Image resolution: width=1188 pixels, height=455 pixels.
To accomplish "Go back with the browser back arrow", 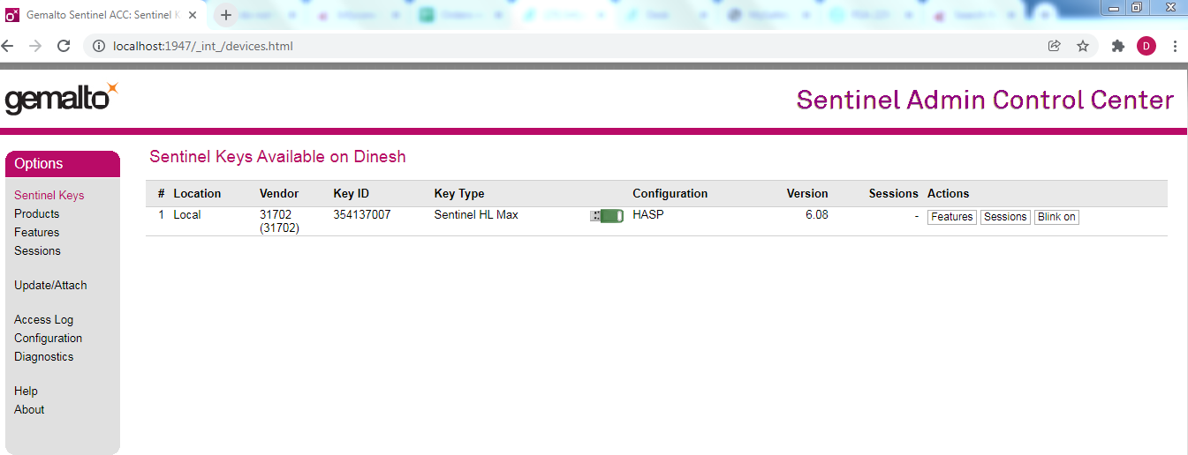I will tap(9, 46).
